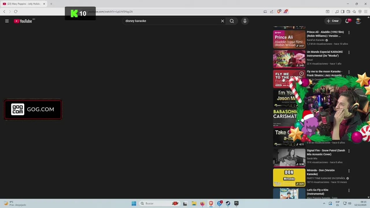
Task: Open the Let's Go Fly a Kite thumbnail
Action: pos(289,194)
